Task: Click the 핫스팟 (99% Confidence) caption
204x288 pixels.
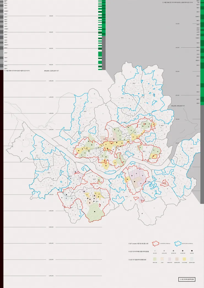Action: pos(165,243)
